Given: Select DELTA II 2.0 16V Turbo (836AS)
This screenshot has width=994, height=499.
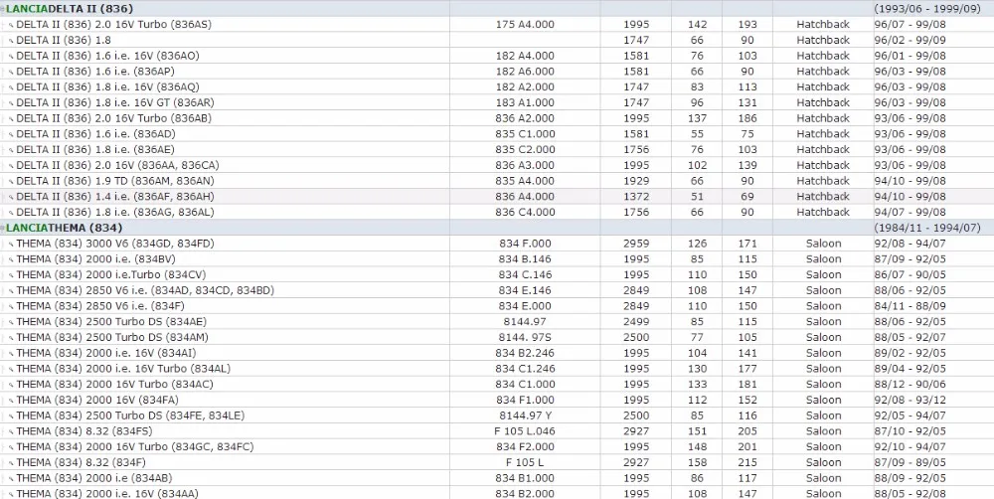Looking at the screenshot, I should coord(114,24).
